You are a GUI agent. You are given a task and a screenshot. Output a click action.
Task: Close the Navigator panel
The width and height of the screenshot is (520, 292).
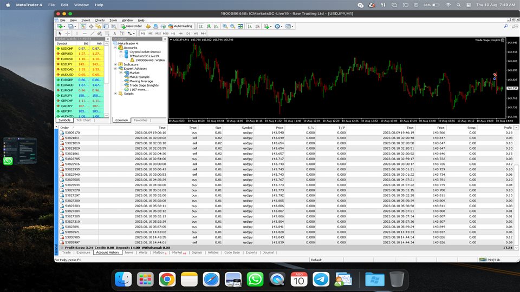tap(165, 39)
